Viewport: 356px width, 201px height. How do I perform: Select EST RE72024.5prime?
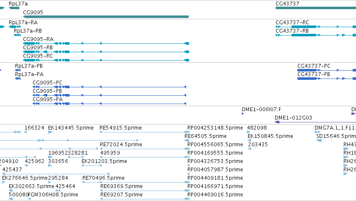pos(145,149)
